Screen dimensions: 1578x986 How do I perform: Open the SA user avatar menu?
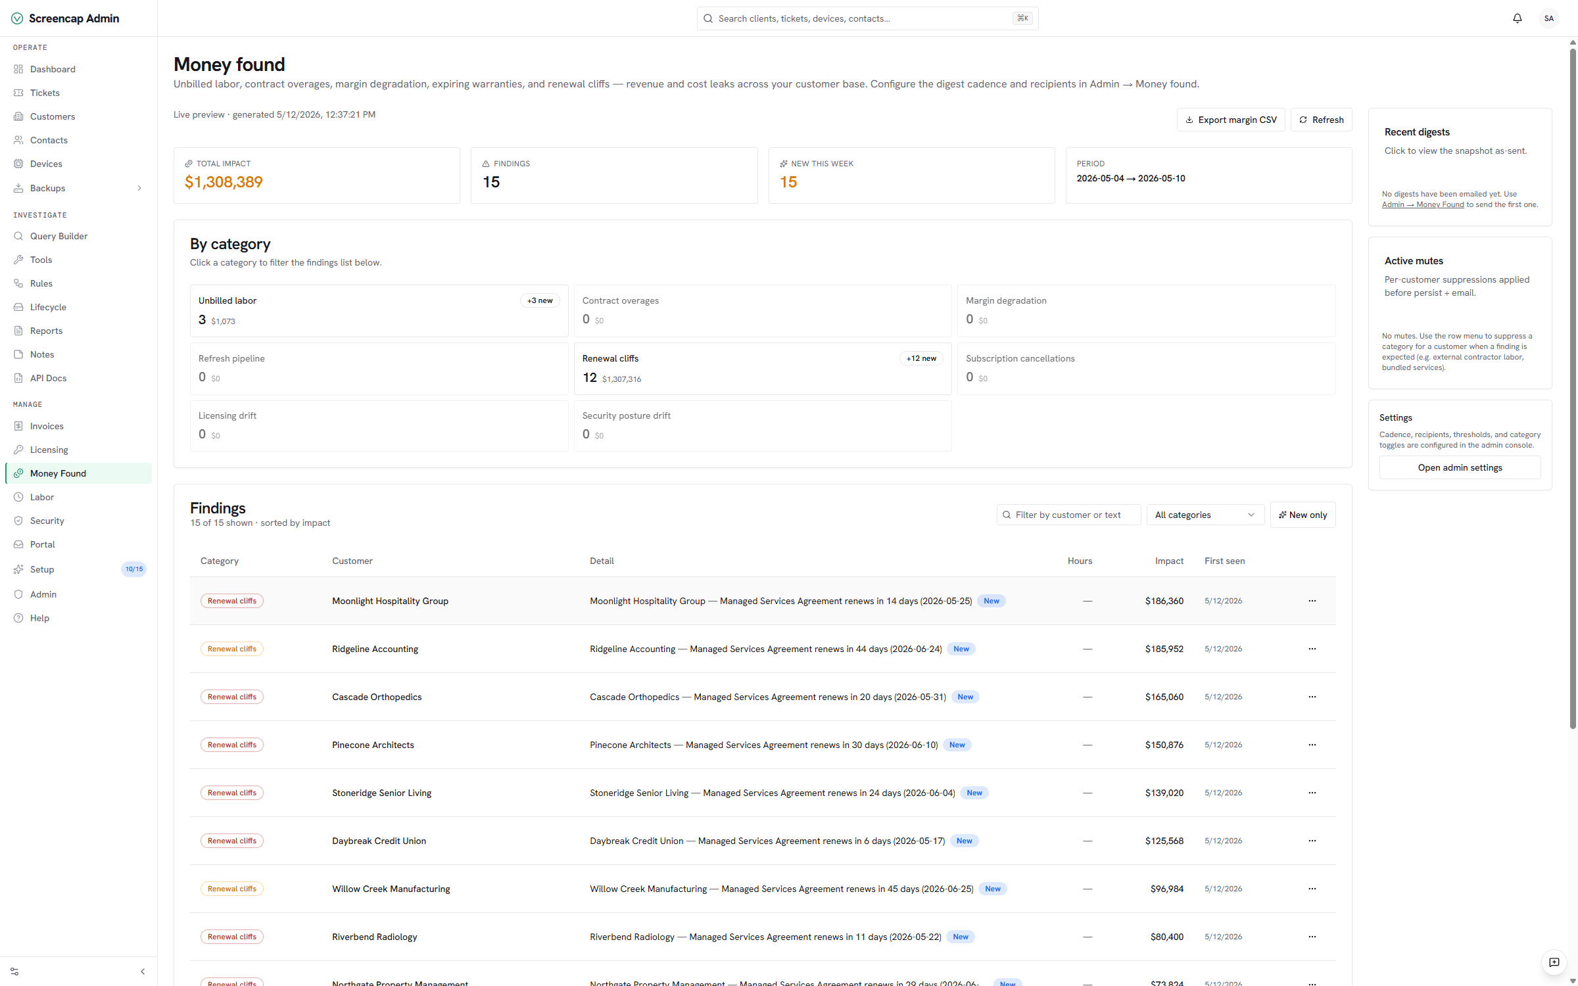(1549, 18)
